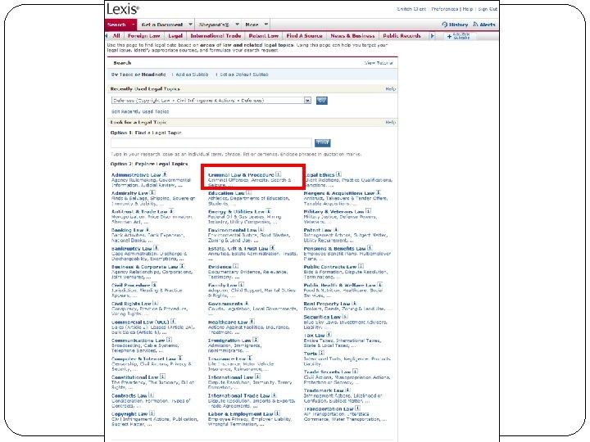
Task: Expand the Shepard's dropdown arrow
Action: (237, 25)
